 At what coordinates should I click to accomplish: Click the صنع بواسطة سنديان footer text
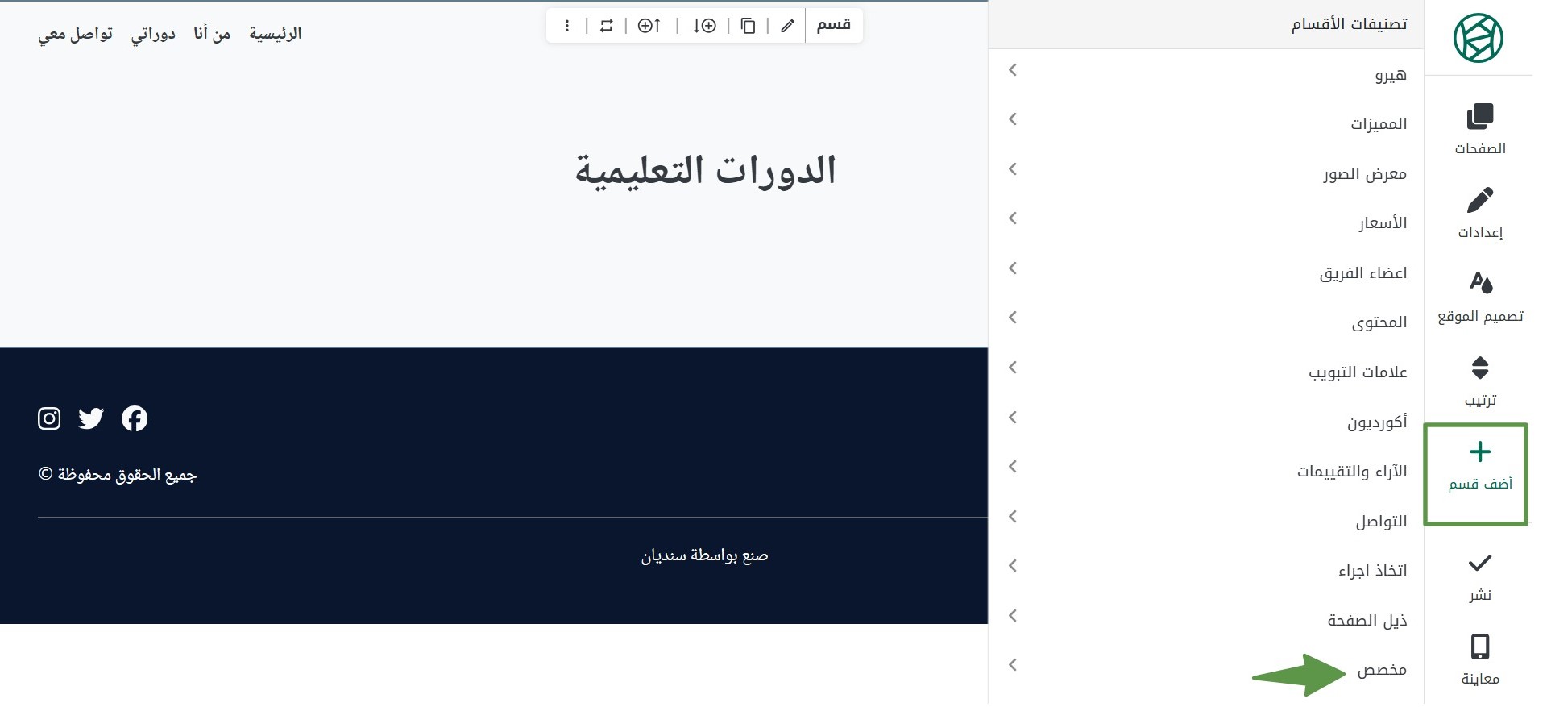705,555
